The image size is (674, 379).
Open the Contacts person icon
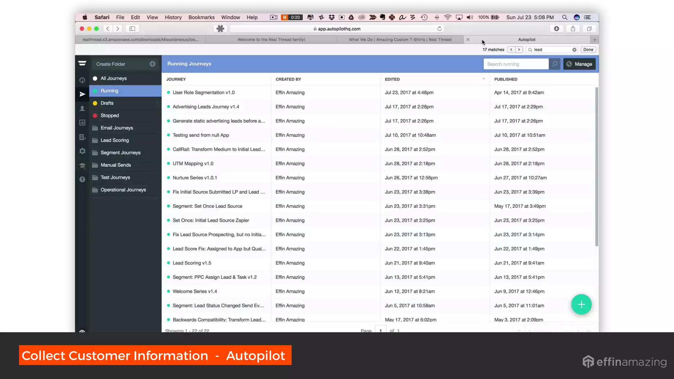coord(82,109)
